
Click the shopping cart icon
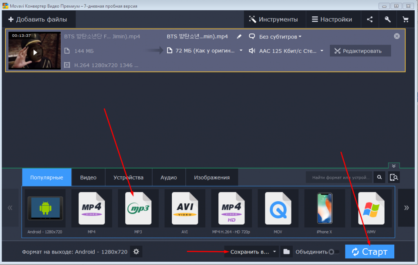405,20
